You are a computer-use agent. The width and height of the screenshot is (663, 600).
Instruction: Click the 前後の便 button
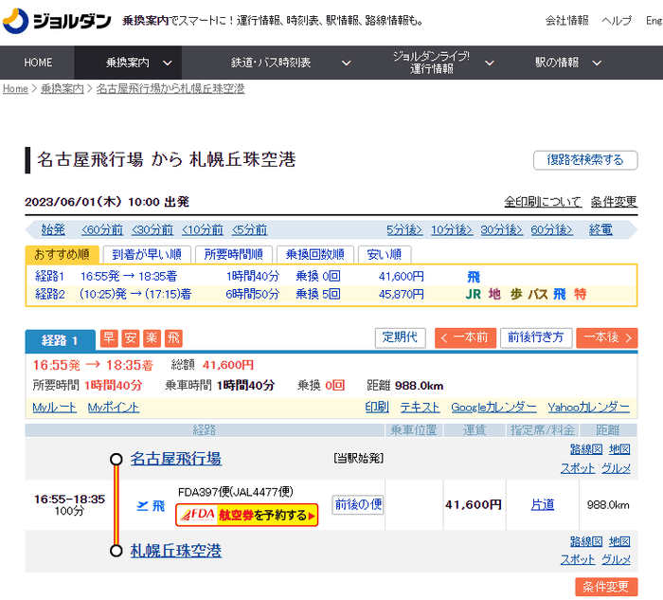357,504
